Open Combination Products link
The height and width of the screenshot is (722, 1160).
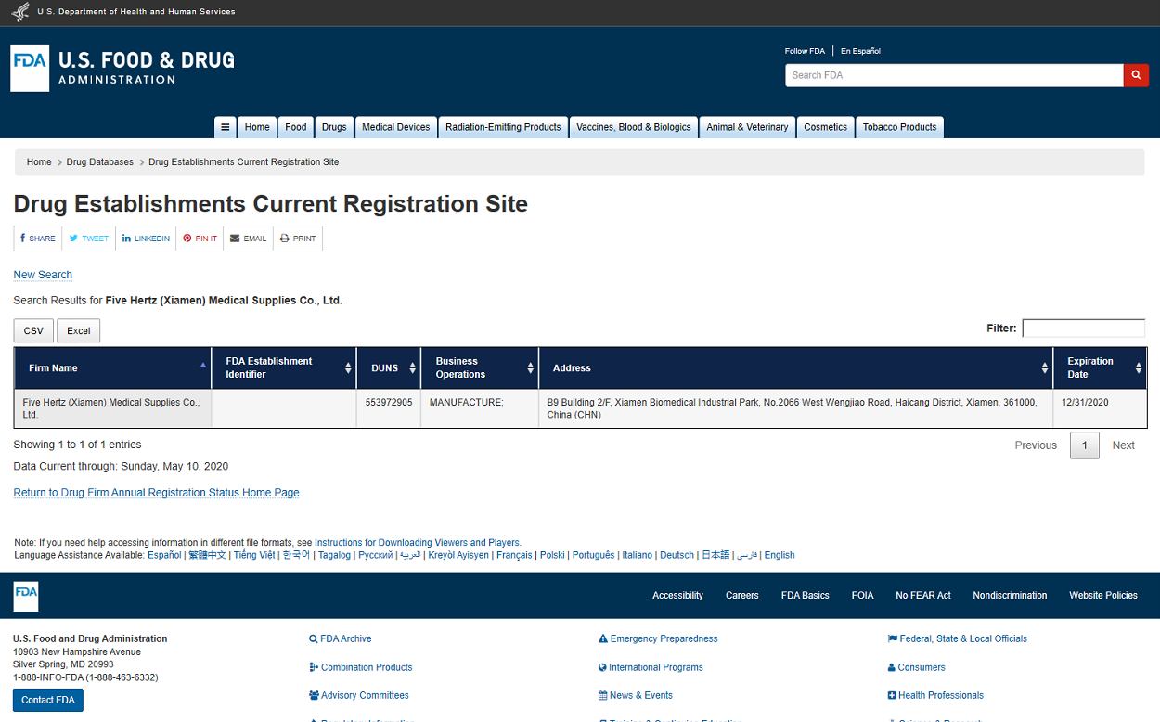point(361,667)
